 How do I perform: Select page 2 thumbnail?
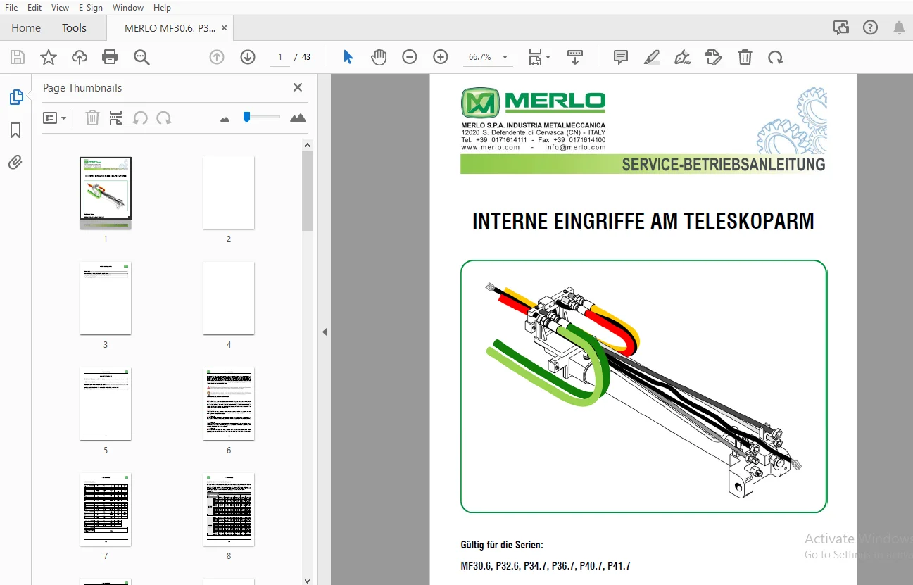coord(229,193)
